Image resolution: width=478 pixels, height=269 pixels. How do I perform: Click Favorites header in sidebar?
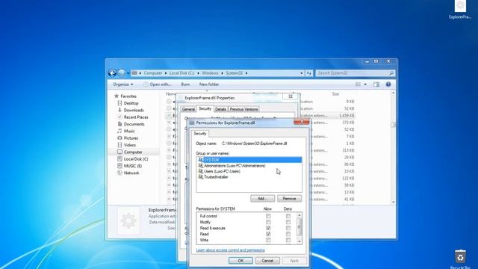pyautogui.click(x=128, y=96)
